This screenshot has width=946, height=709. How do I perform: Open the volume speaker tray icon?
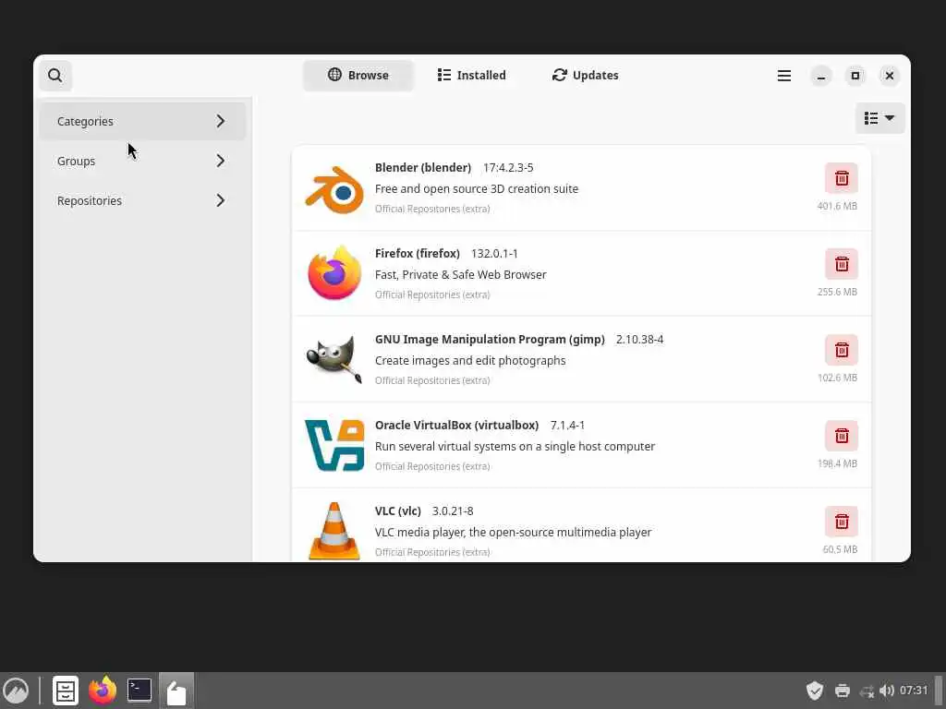(886, 691)
